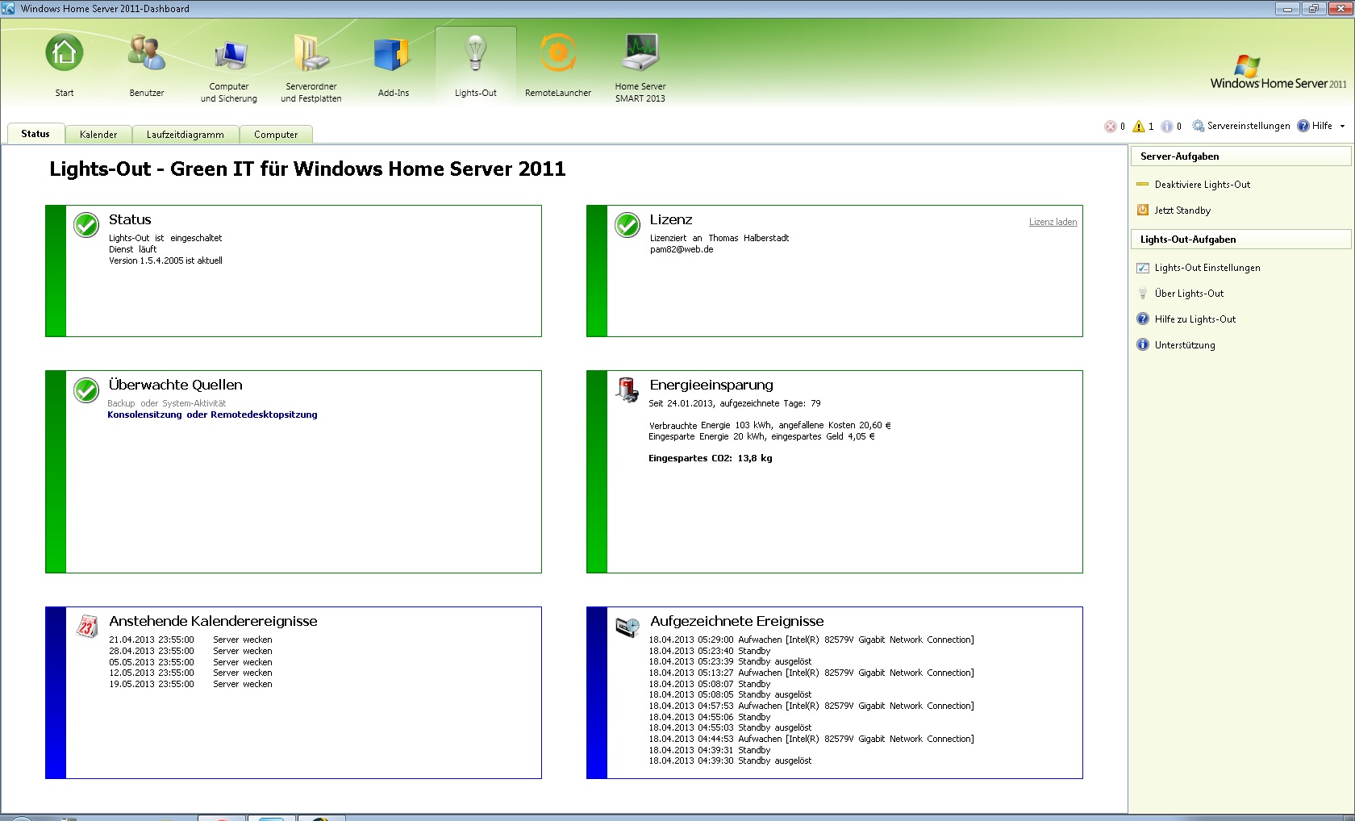Open the Add-Ins section
Screen dimensions: 1355x821
pyautogui.click(x=394, y=66)
